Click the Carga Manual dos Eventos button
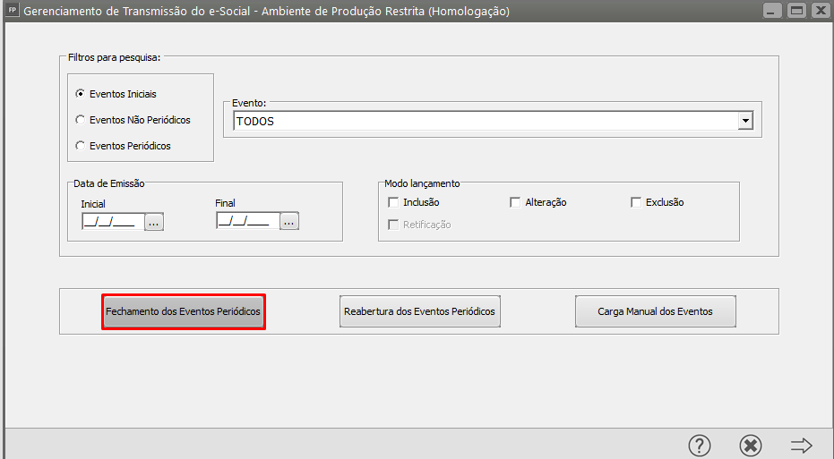834x459 pixels. [x=655, y=312]
